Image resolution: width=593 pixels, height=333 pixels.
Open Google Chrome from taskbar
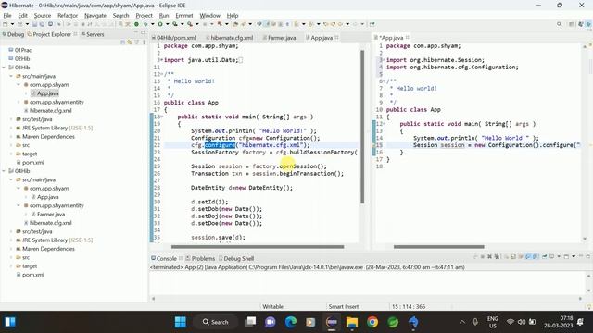point(372,322)
